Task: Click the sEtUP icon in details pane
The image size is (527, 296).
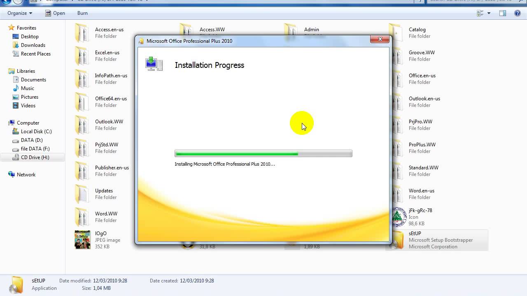Action: (x=16, y=284)
